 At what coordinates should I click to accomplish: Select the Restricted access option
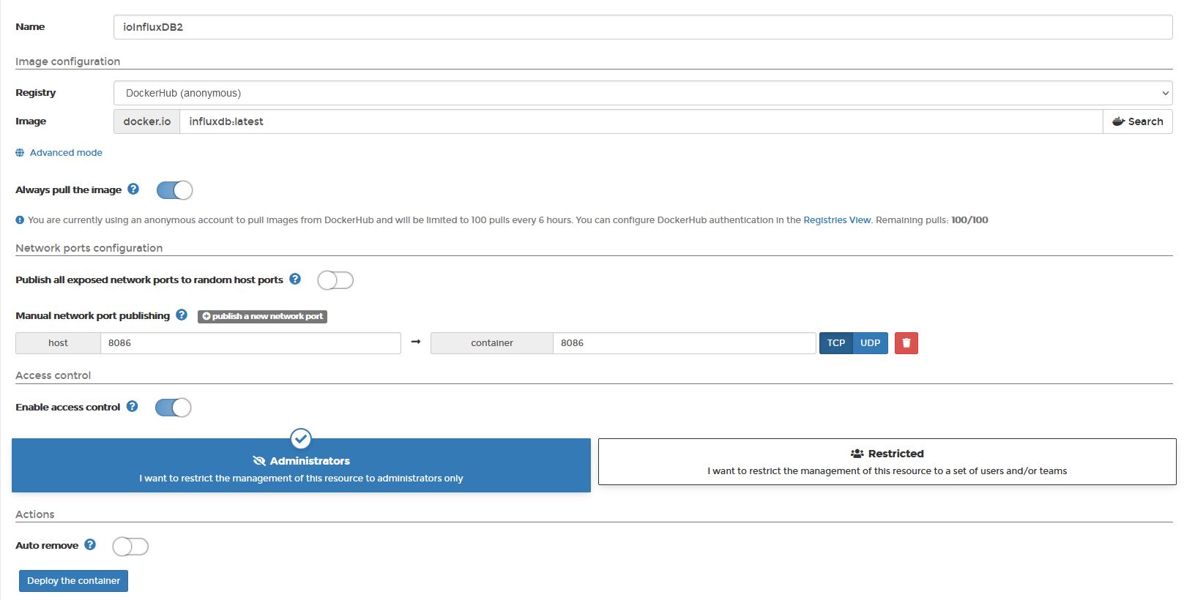(x=887, y=462)
